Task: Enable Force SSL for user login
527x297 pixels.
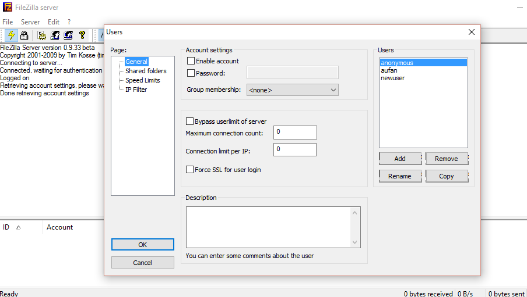Action: click(x=189, y=170)
